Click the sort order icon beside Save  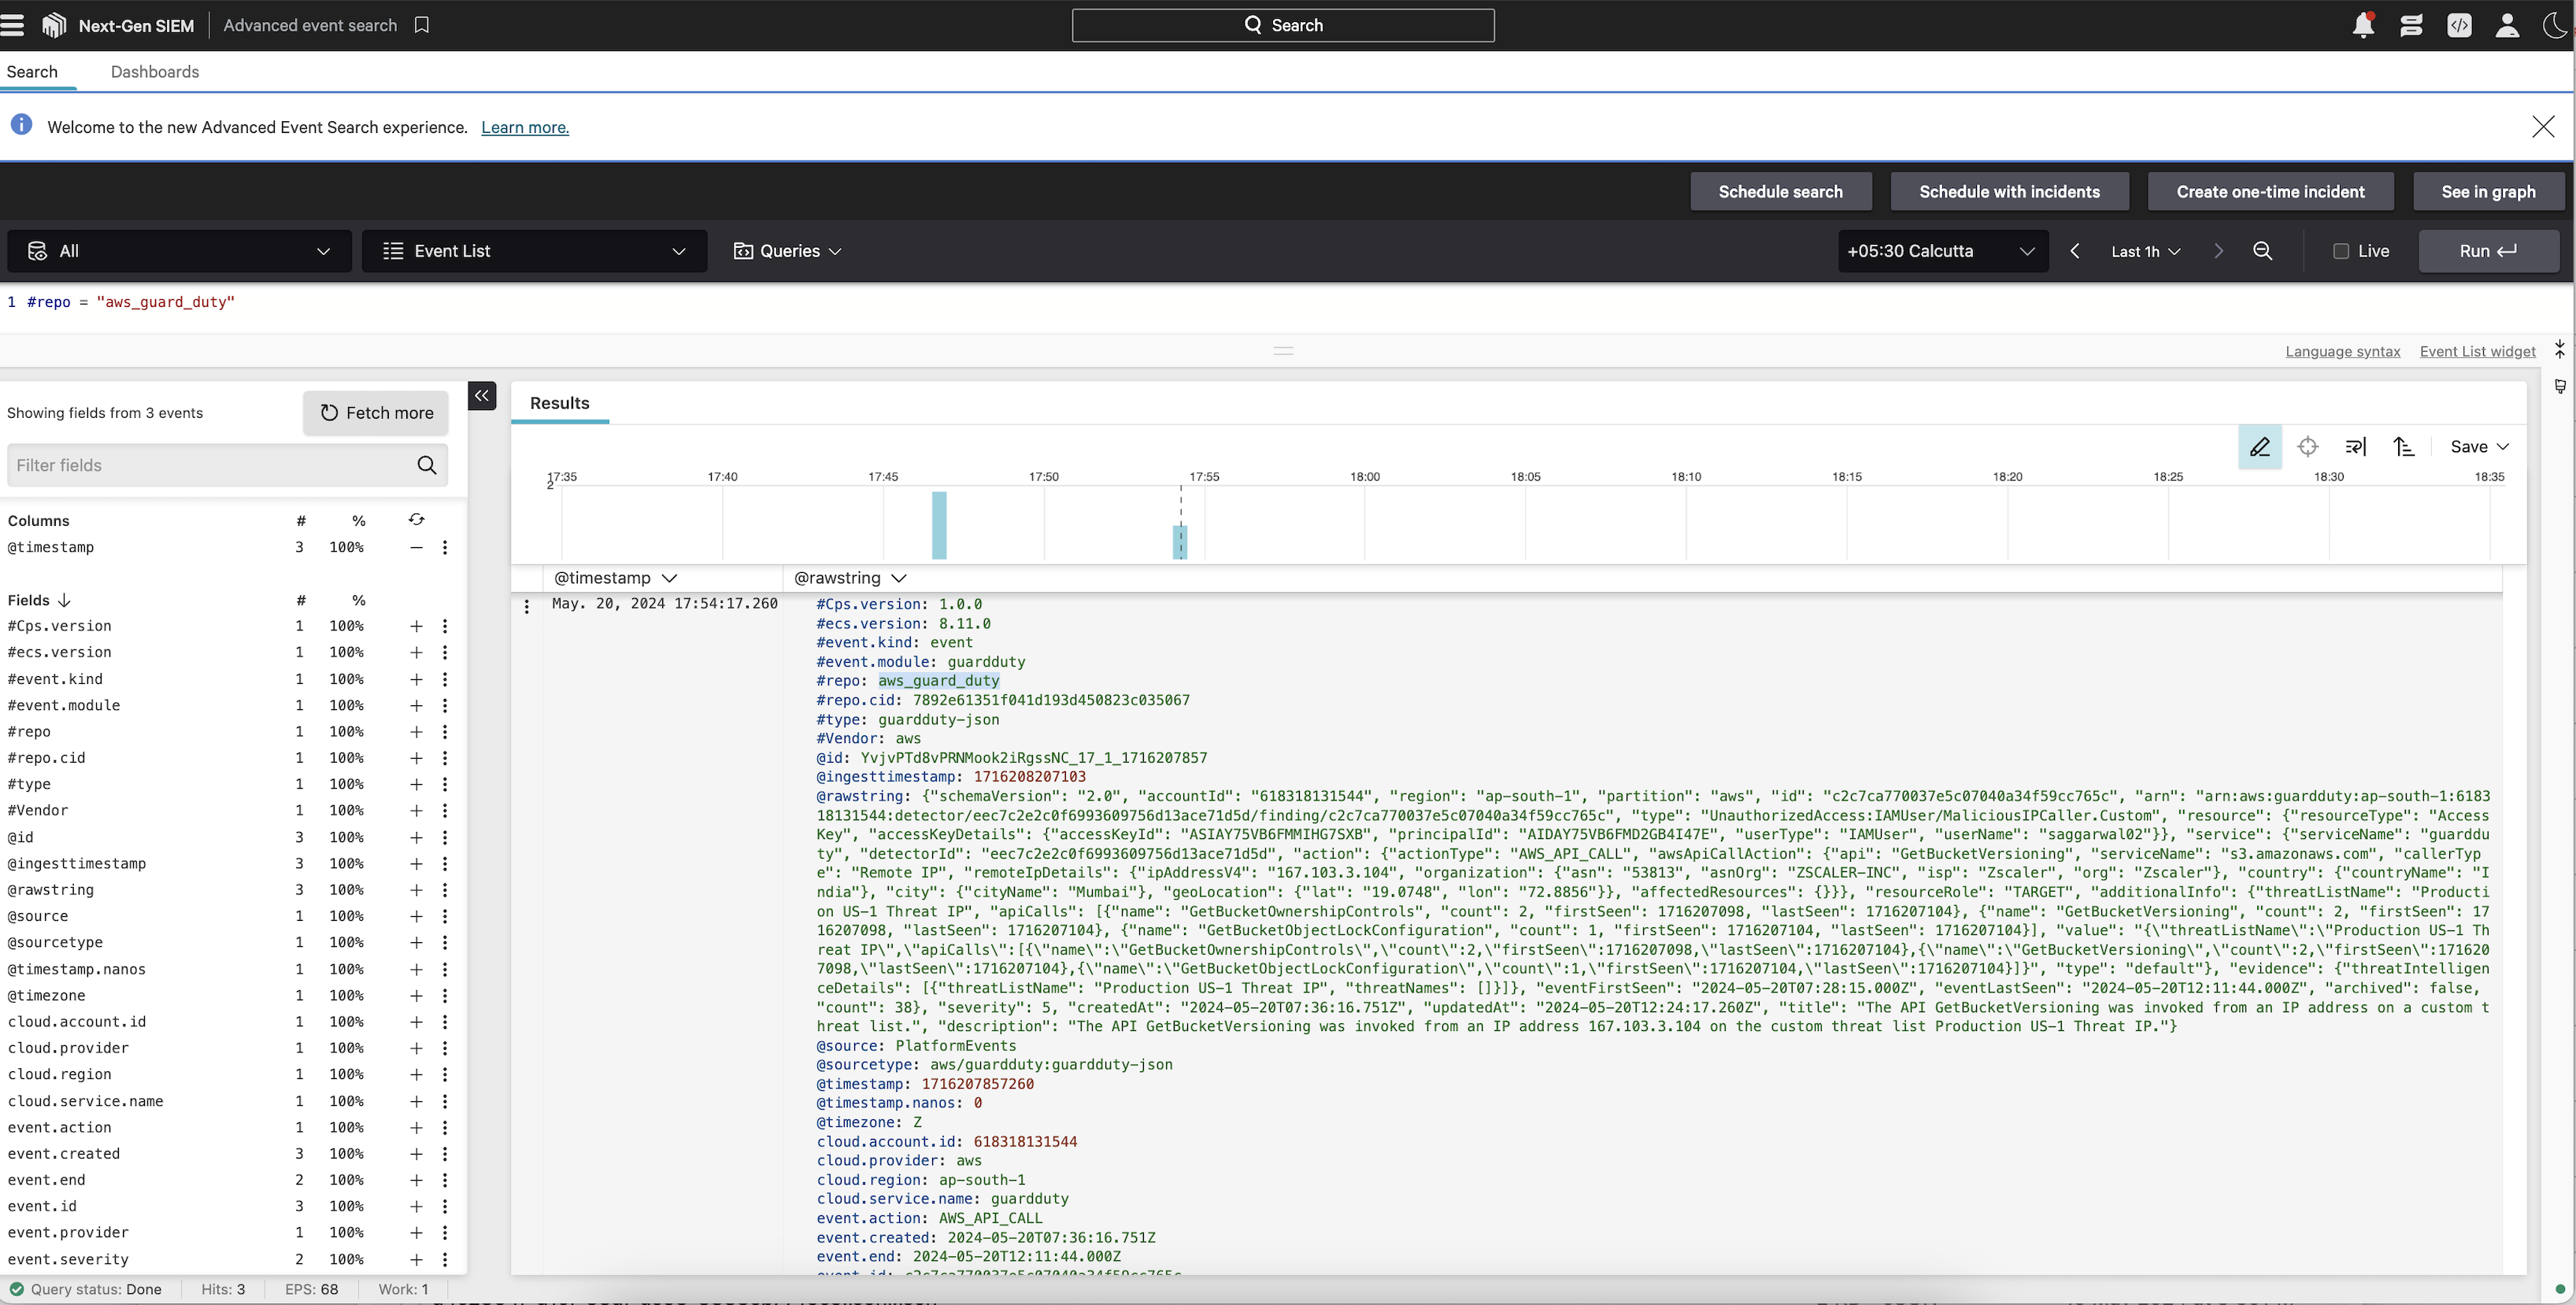click(x=2404, y=447)
